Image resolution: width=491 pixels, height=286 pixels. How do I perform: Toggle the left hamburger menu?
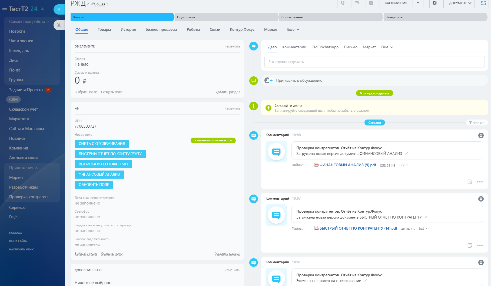tap(5, 9)
